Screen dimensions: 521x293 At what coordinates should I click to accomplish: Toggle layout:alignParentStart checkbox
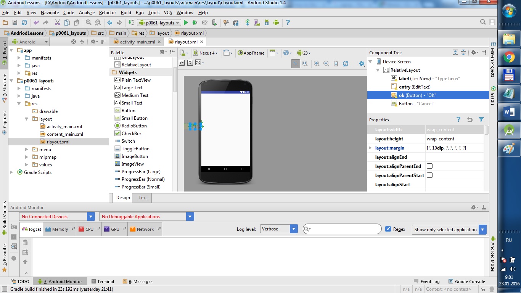pyautogui.click(x=429, y=175)
